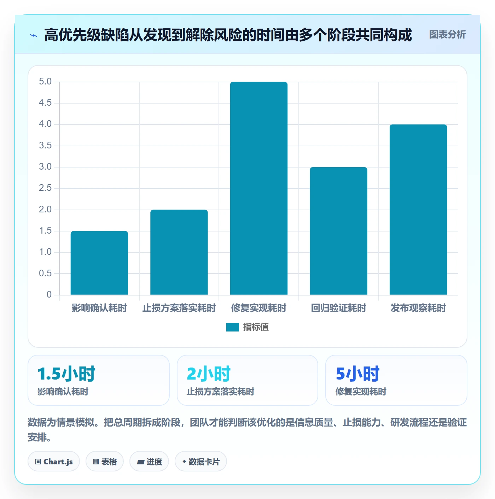Click the 2.5 y-axis tick label
This screenshot has height=499, width=495.
pyautogui.click(x=45, y=188)
